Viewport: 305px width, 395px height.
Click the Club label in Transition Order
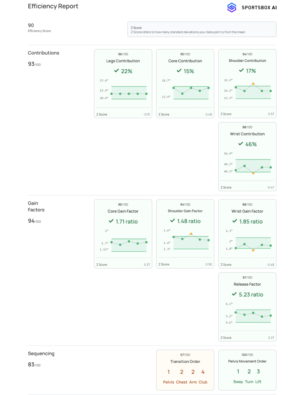pyautogui.click(x=203, y=382)
